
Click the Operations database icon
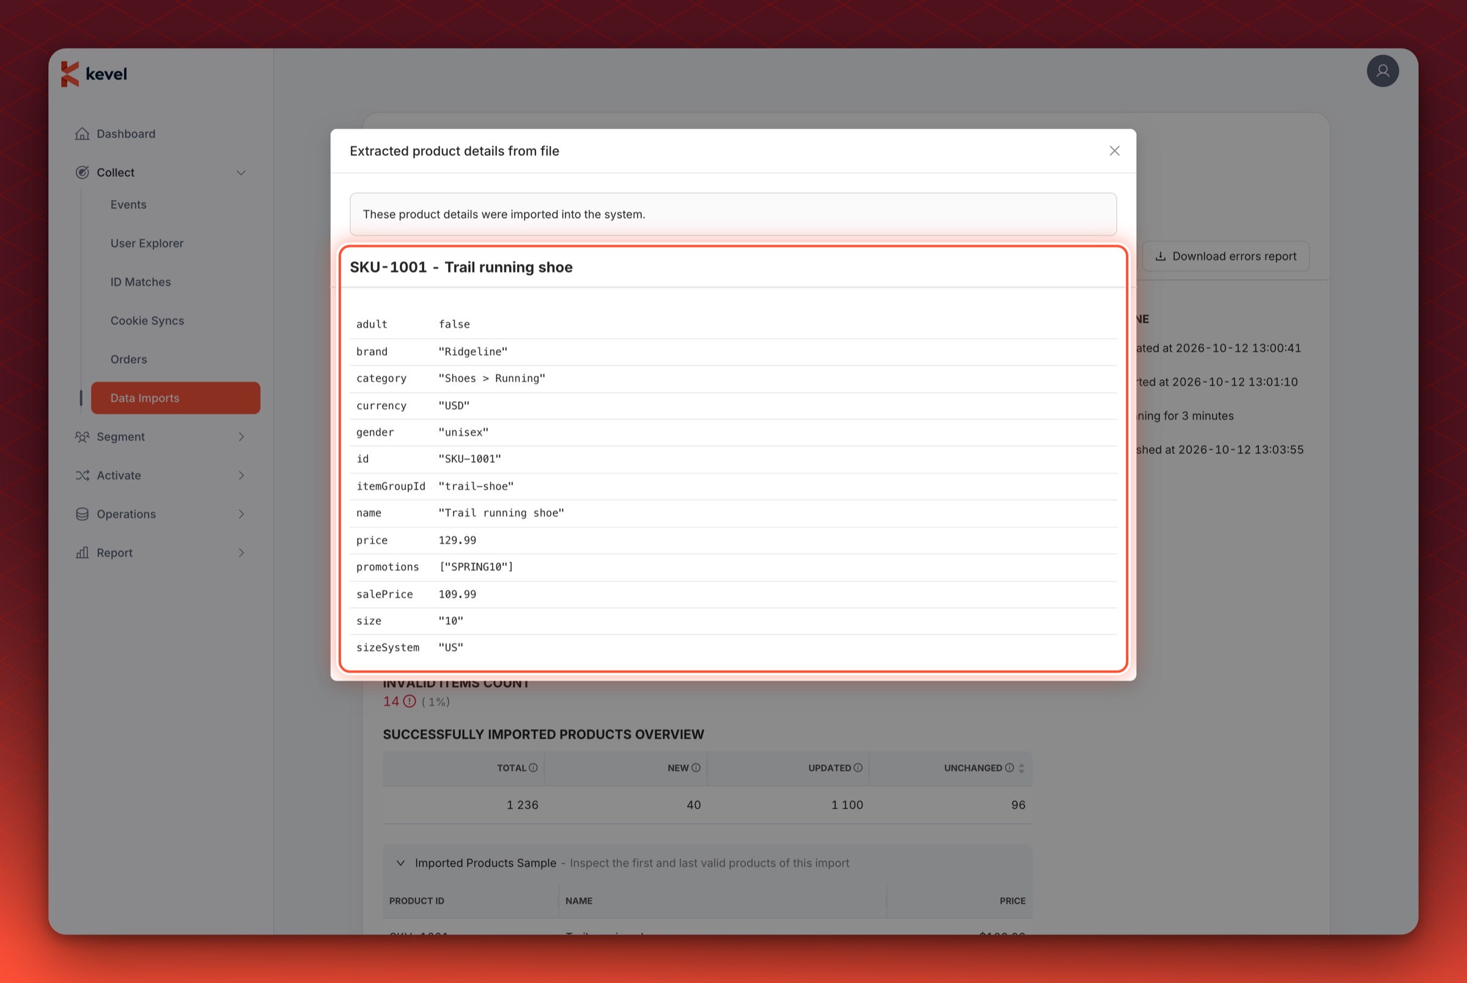pos(82,514)
